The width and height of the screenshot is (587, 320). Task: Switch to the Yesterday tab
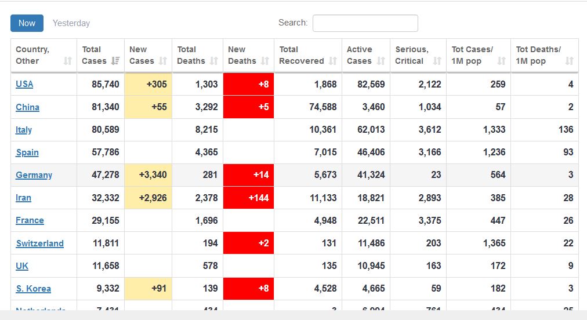[71, 23]
